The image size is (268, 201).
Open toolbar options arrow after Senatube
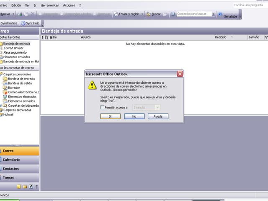coord(240,18)
